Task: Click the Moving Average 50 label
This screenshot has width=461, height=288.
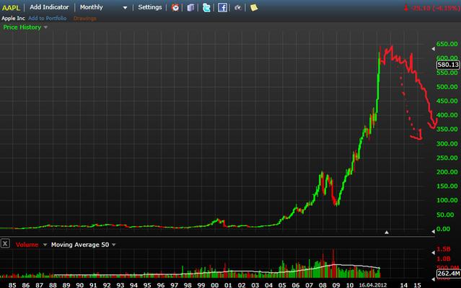Action: (x=80, y=245)
